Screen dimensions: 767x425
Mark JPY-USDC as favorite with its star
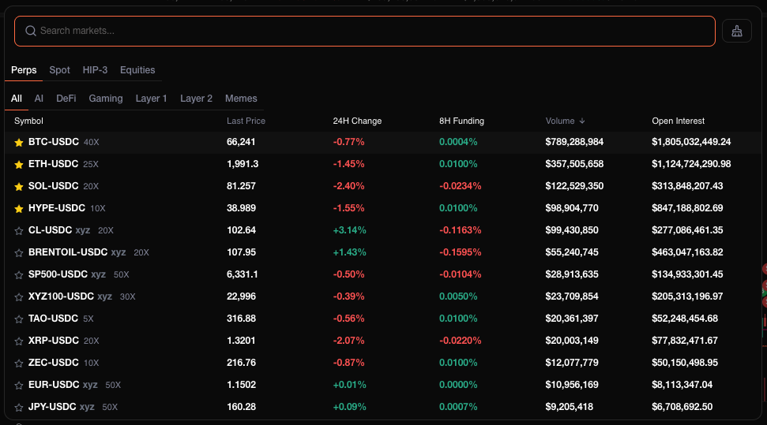click(x=19, y=407)
